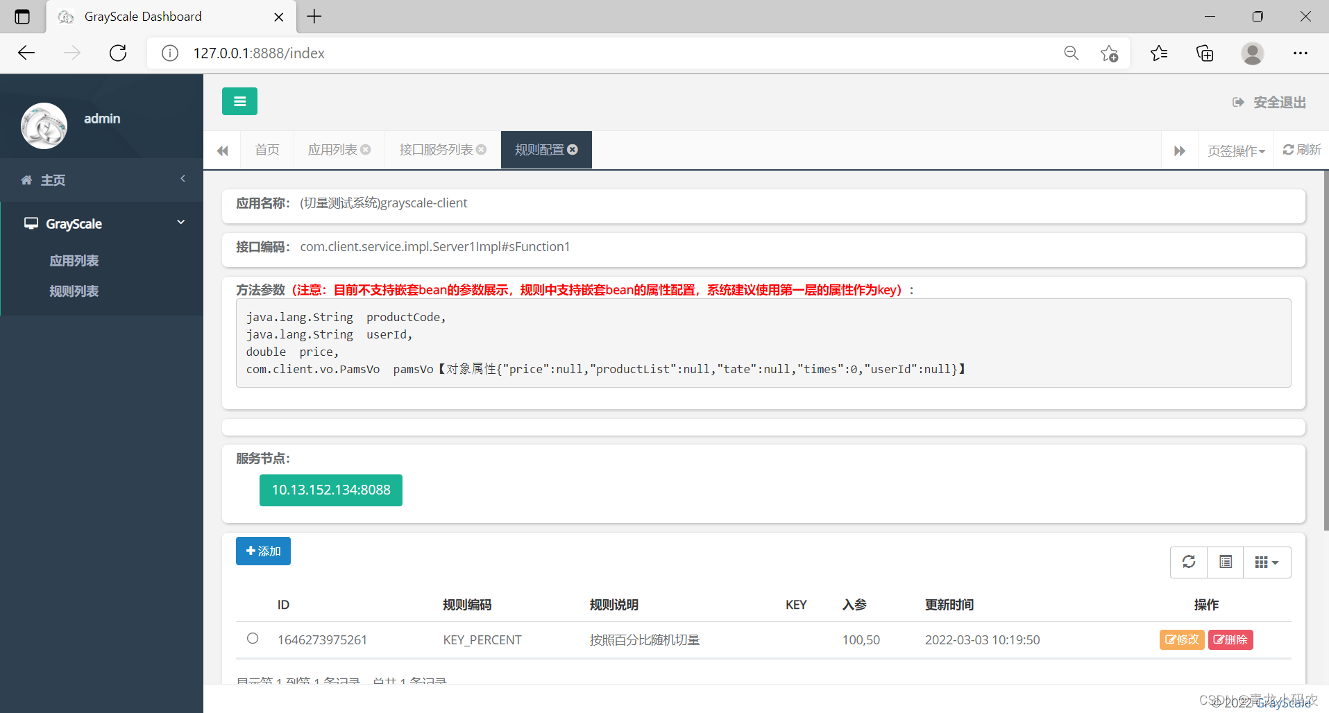Close the 接口服务列表 tab
The image size is (1329, 713).
click(482, 150)
